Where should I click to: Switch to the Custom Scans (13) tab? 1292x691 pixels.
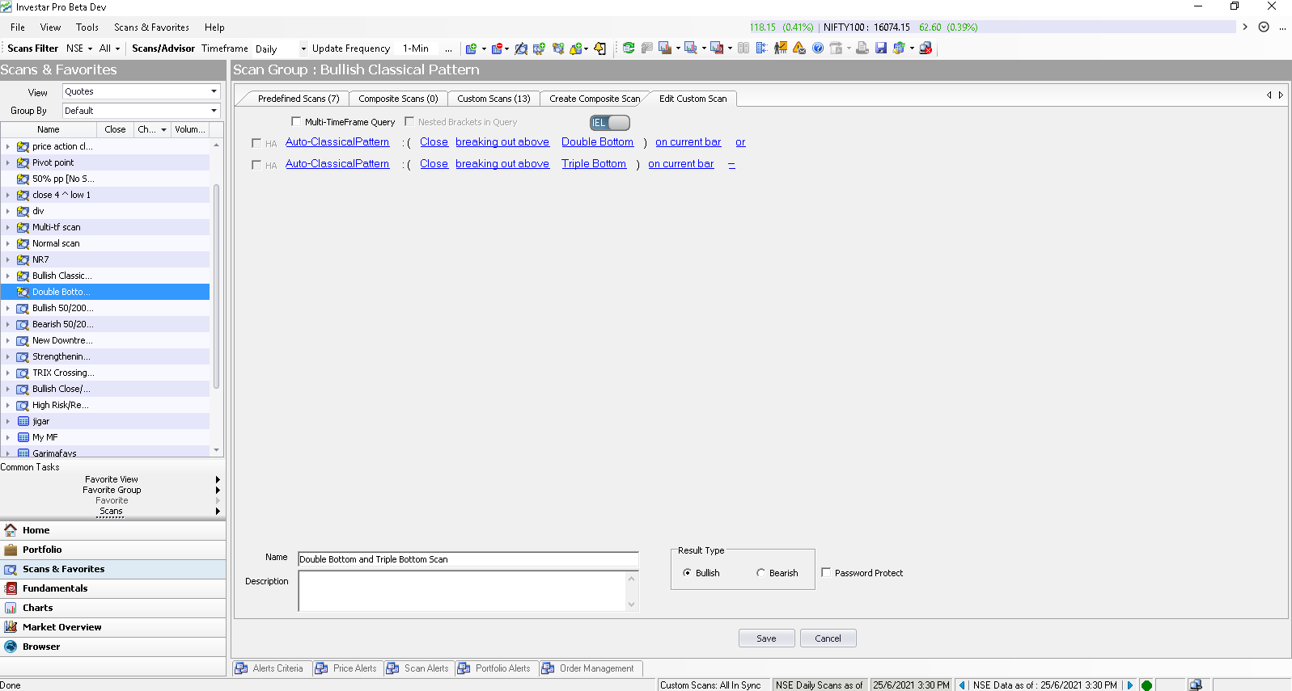tap(494, 99)
